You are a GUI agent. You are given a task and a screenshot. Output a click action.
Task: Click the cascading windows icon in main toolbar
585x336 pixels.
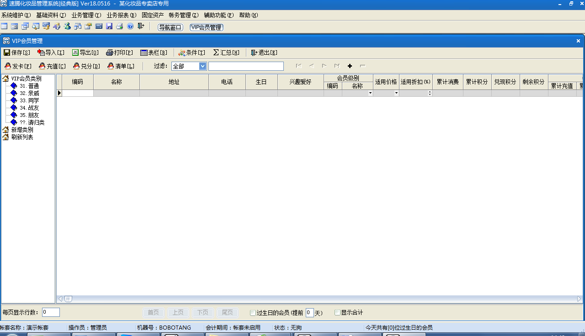25,26
